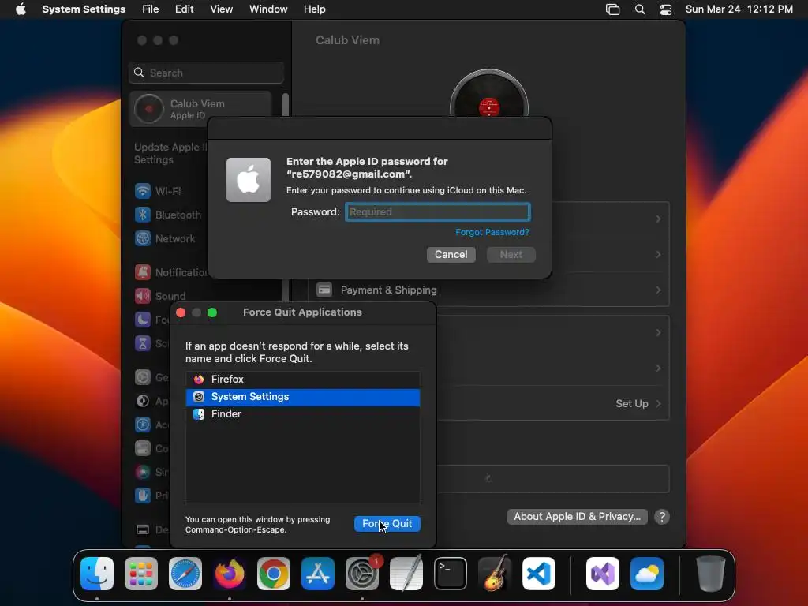This screenshot has height=606, width=808.
Task: Open Safari from the Dock
Action: click(185, 574)
